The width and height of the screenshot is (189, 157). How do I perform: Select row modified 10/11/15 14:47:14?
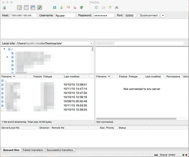[47, 89]
